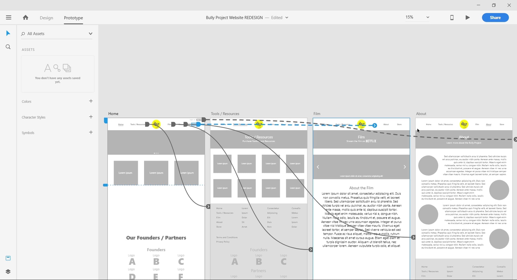Screen dimensions: 517x280
Task: Open the zoom percentage dropdown
Action: [428, 17]
